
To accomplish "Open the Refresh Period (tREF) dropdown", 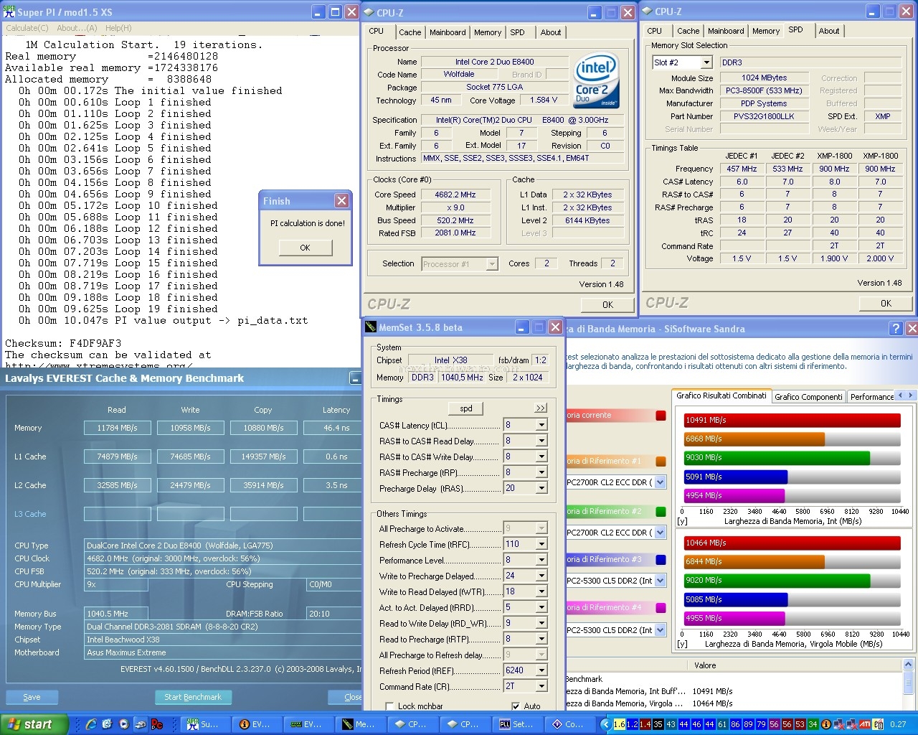I will [x=541, y=670].
